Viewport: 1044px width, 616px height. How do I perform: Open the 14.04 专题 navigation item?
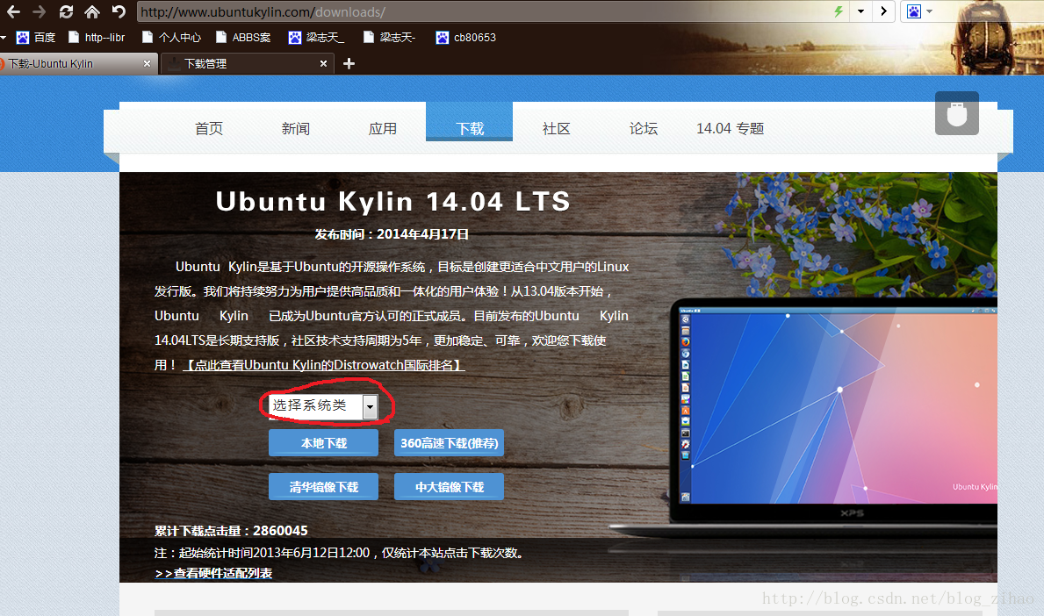pos(731,128)
